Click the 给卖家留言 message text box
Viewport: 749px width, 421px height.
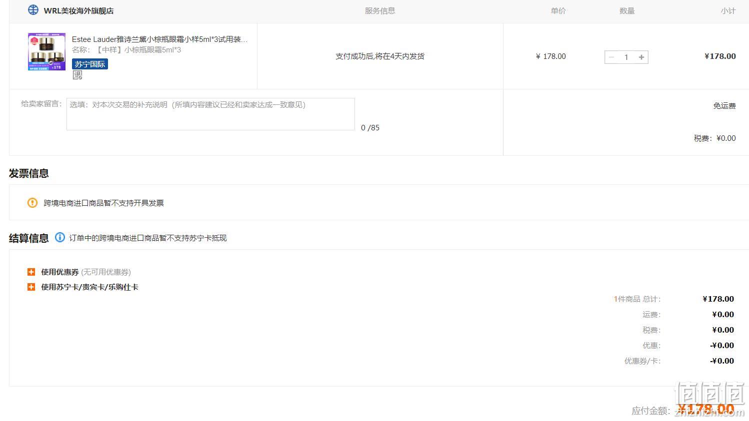pos(210,114)
